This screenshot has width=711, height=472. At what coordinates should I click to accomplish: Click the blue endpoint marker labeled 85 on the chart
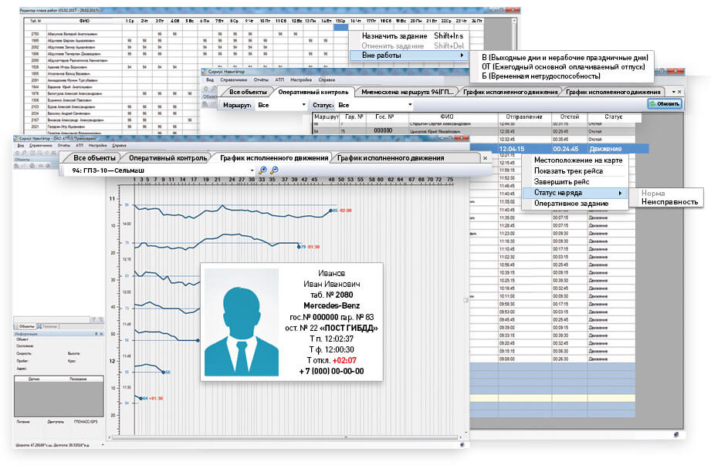[331, 210]
